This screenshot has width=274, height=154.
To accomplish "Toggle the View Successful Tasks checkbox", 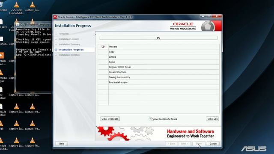I will tap(150, 119).
